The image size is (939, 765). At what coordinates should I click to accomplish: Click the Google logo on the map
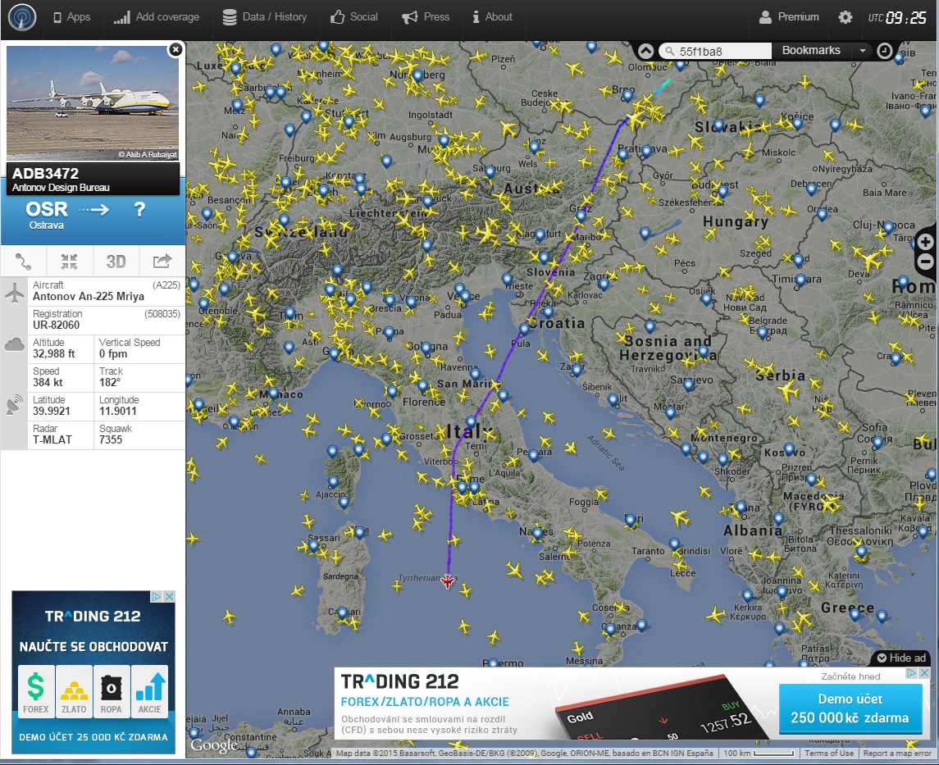(213, 746)
